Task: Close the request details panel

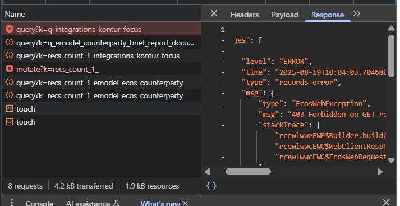Action: (x=214, y=13)
